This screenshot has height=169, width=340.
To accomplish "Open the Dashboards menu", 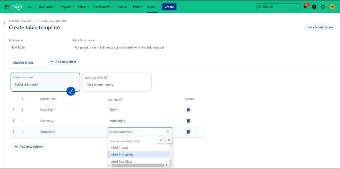I will (x=103, y=7).
